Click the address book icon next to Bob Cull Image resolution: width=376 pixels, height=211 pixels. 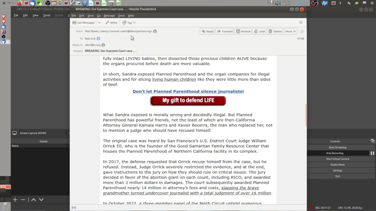[x=98, y=38]
